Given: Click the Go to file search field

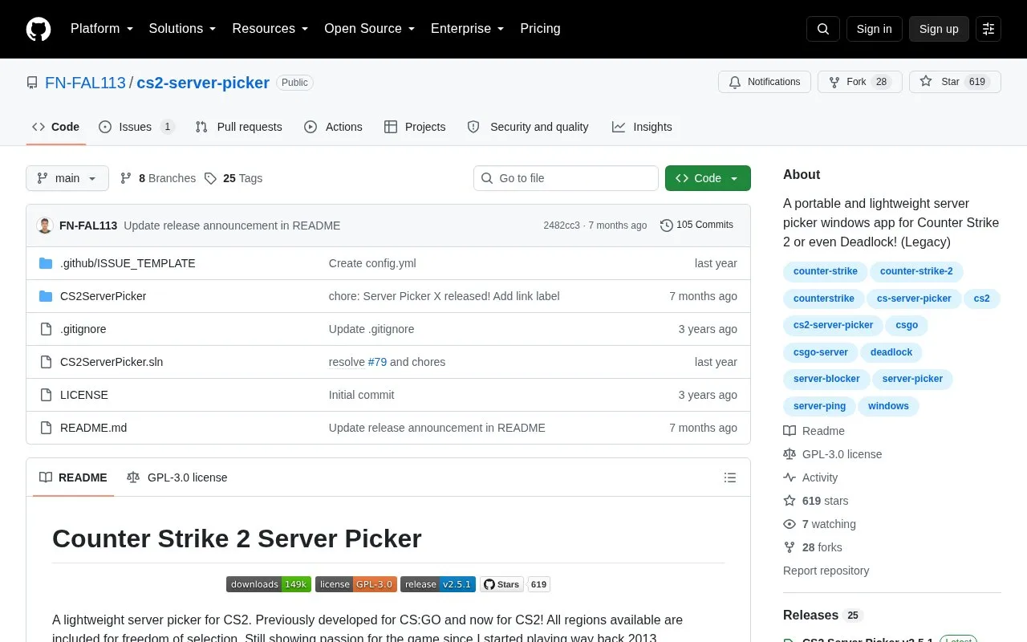Looking at the screenshot, I should tap(566, 178).
